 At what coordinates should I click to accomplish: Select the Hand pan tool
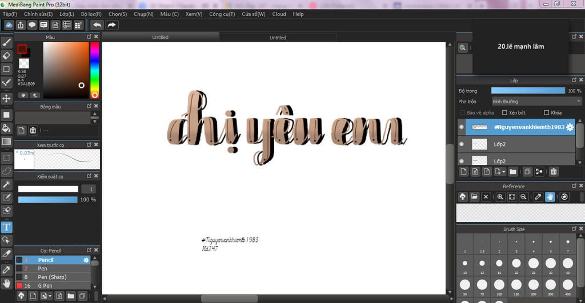(6, 283)
